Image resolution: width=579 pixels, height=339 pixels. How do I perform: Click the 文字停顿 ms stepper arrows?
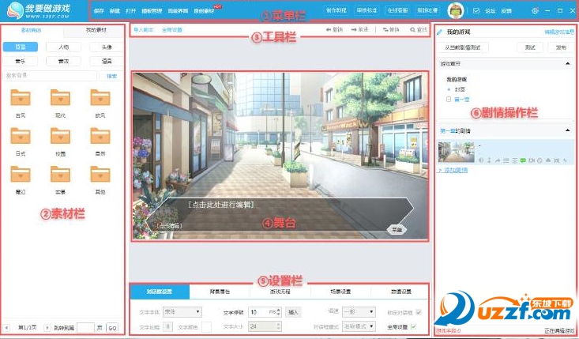[x=279, y=312]
